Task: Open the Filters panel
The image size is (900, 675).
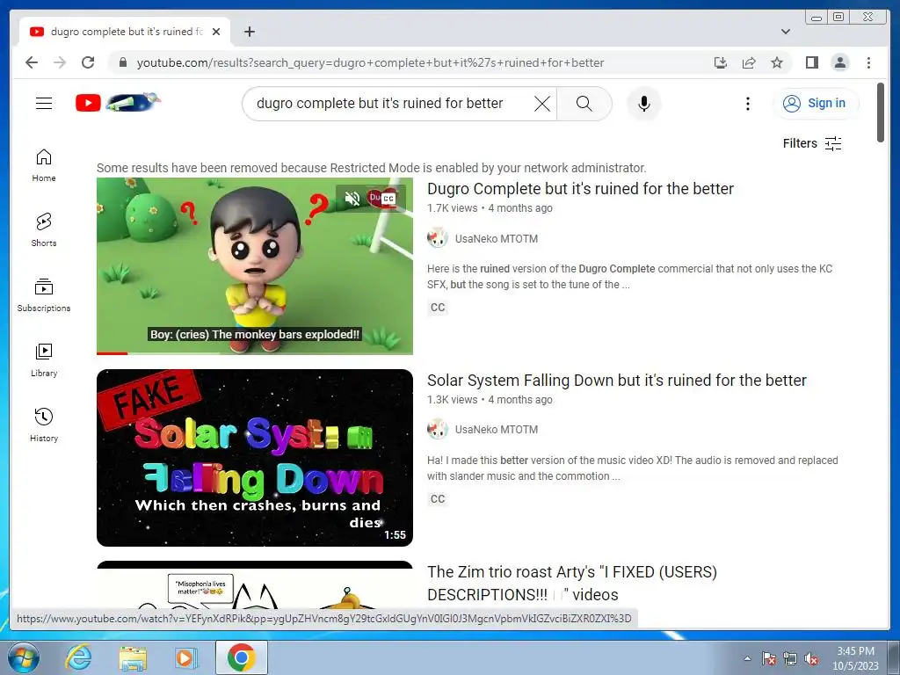Action: 812,143
